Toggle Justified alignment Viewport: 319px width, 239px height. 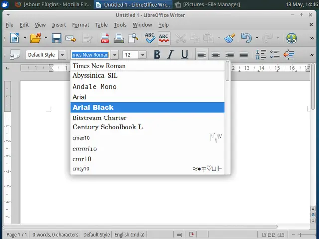click(244, 55)
